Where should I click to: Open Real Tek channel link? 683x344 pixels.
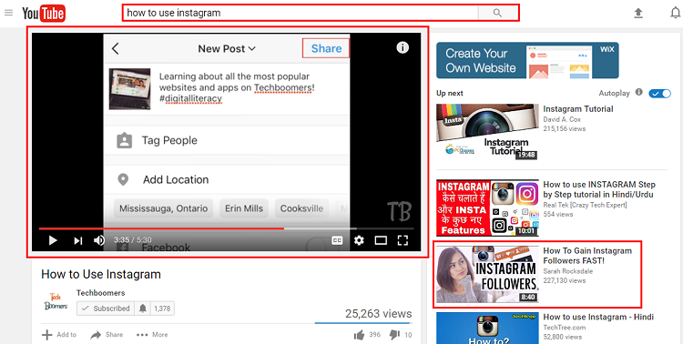[x=585, y=205]
